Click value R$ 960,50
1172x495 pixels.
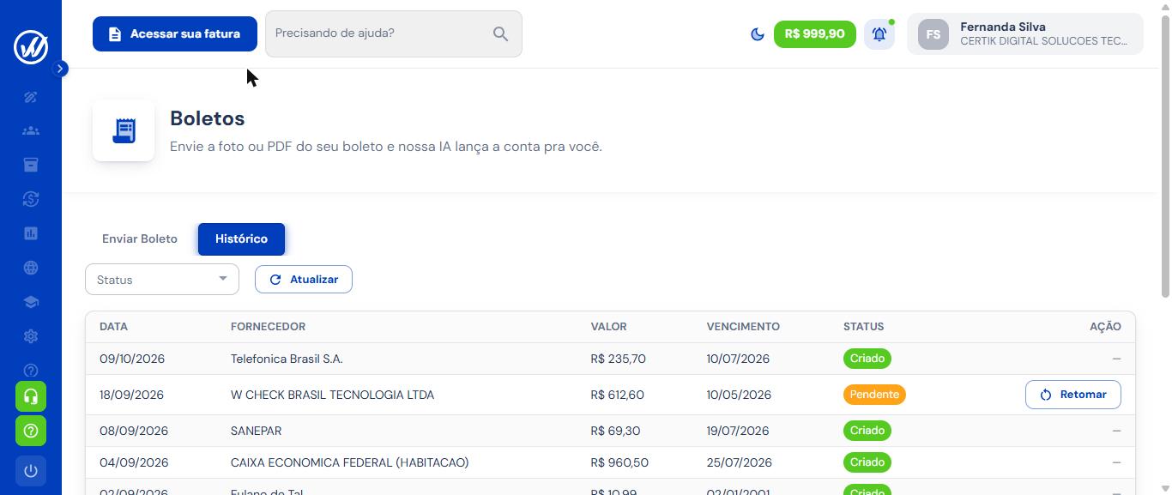619,462
